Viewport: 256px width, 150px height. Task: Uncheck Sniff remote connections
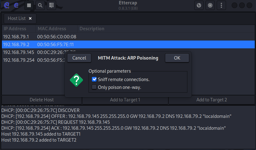[x=94, y=80]
